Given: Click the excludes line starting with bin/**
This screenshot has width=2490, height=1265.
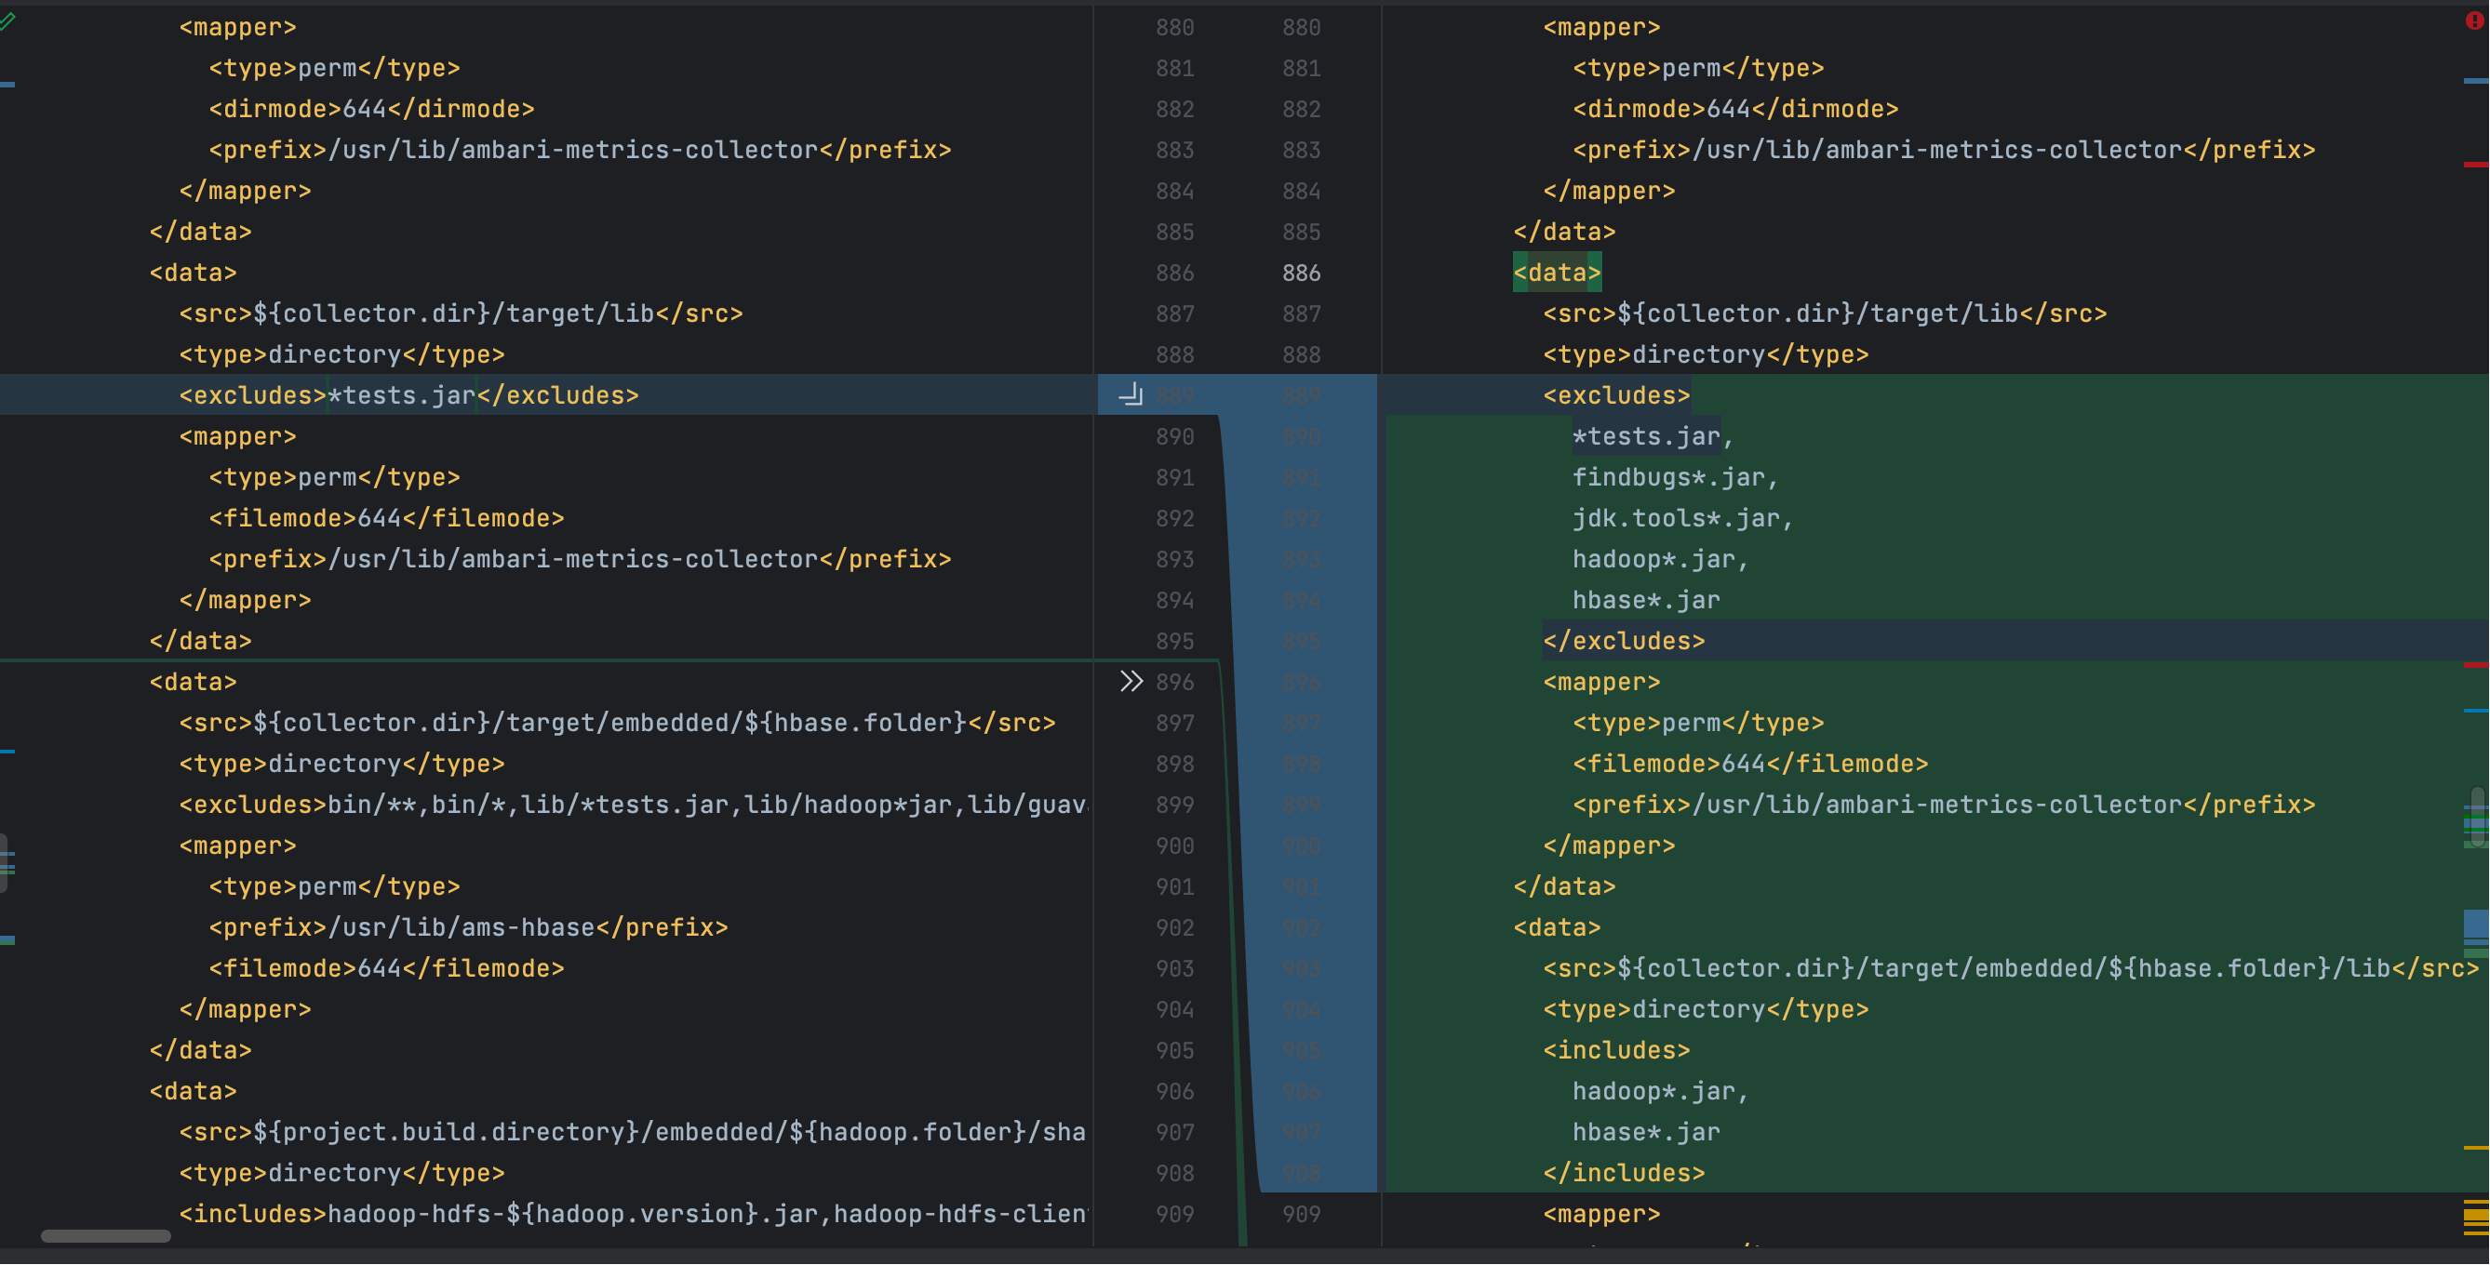Looking at the screenshot, I should [633, 805].
